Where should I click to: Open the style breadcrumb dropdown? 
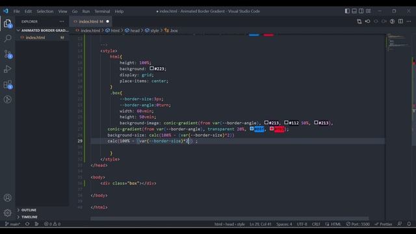coord(152,31)
